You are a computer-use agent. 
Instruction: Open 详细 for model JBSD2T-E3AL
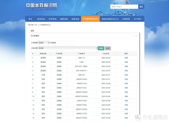click(x=126, y=88)
